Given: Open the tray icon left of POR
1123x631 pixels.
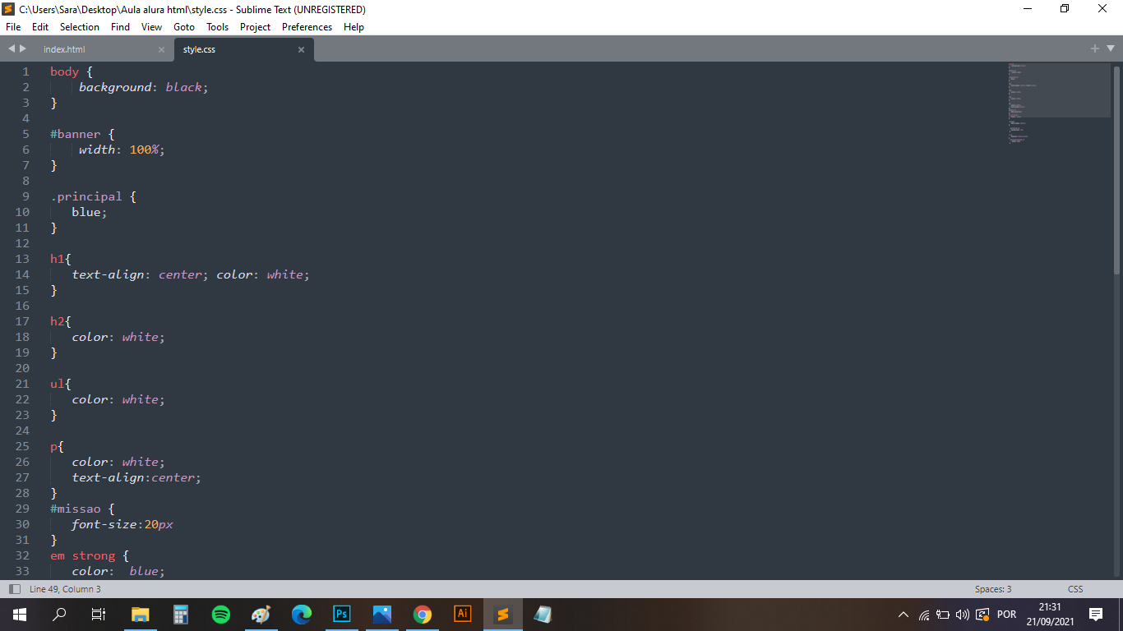Looking at the screenshot, I should click(982, 615).
